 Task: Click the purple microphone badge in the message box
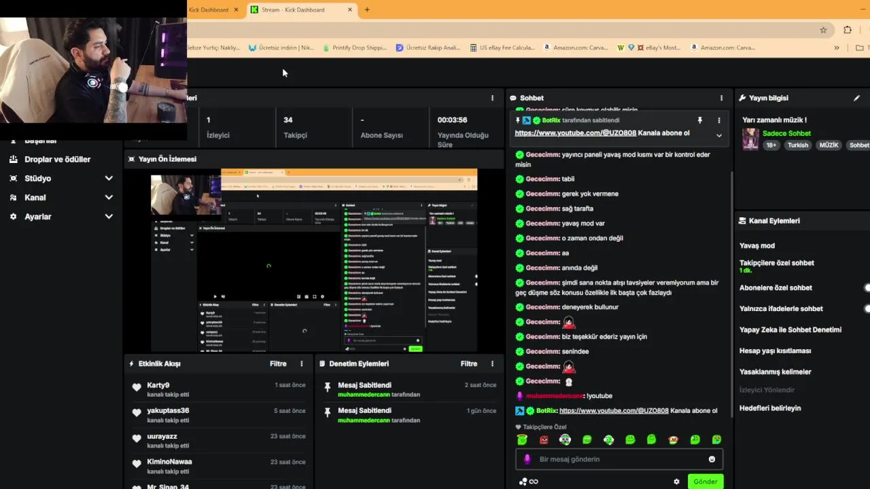pos(527,459)
